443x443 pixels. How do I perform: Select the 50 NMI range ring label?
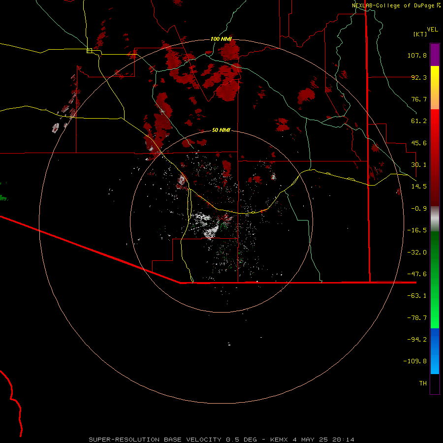pyautogui.click(x=221, y=130)
